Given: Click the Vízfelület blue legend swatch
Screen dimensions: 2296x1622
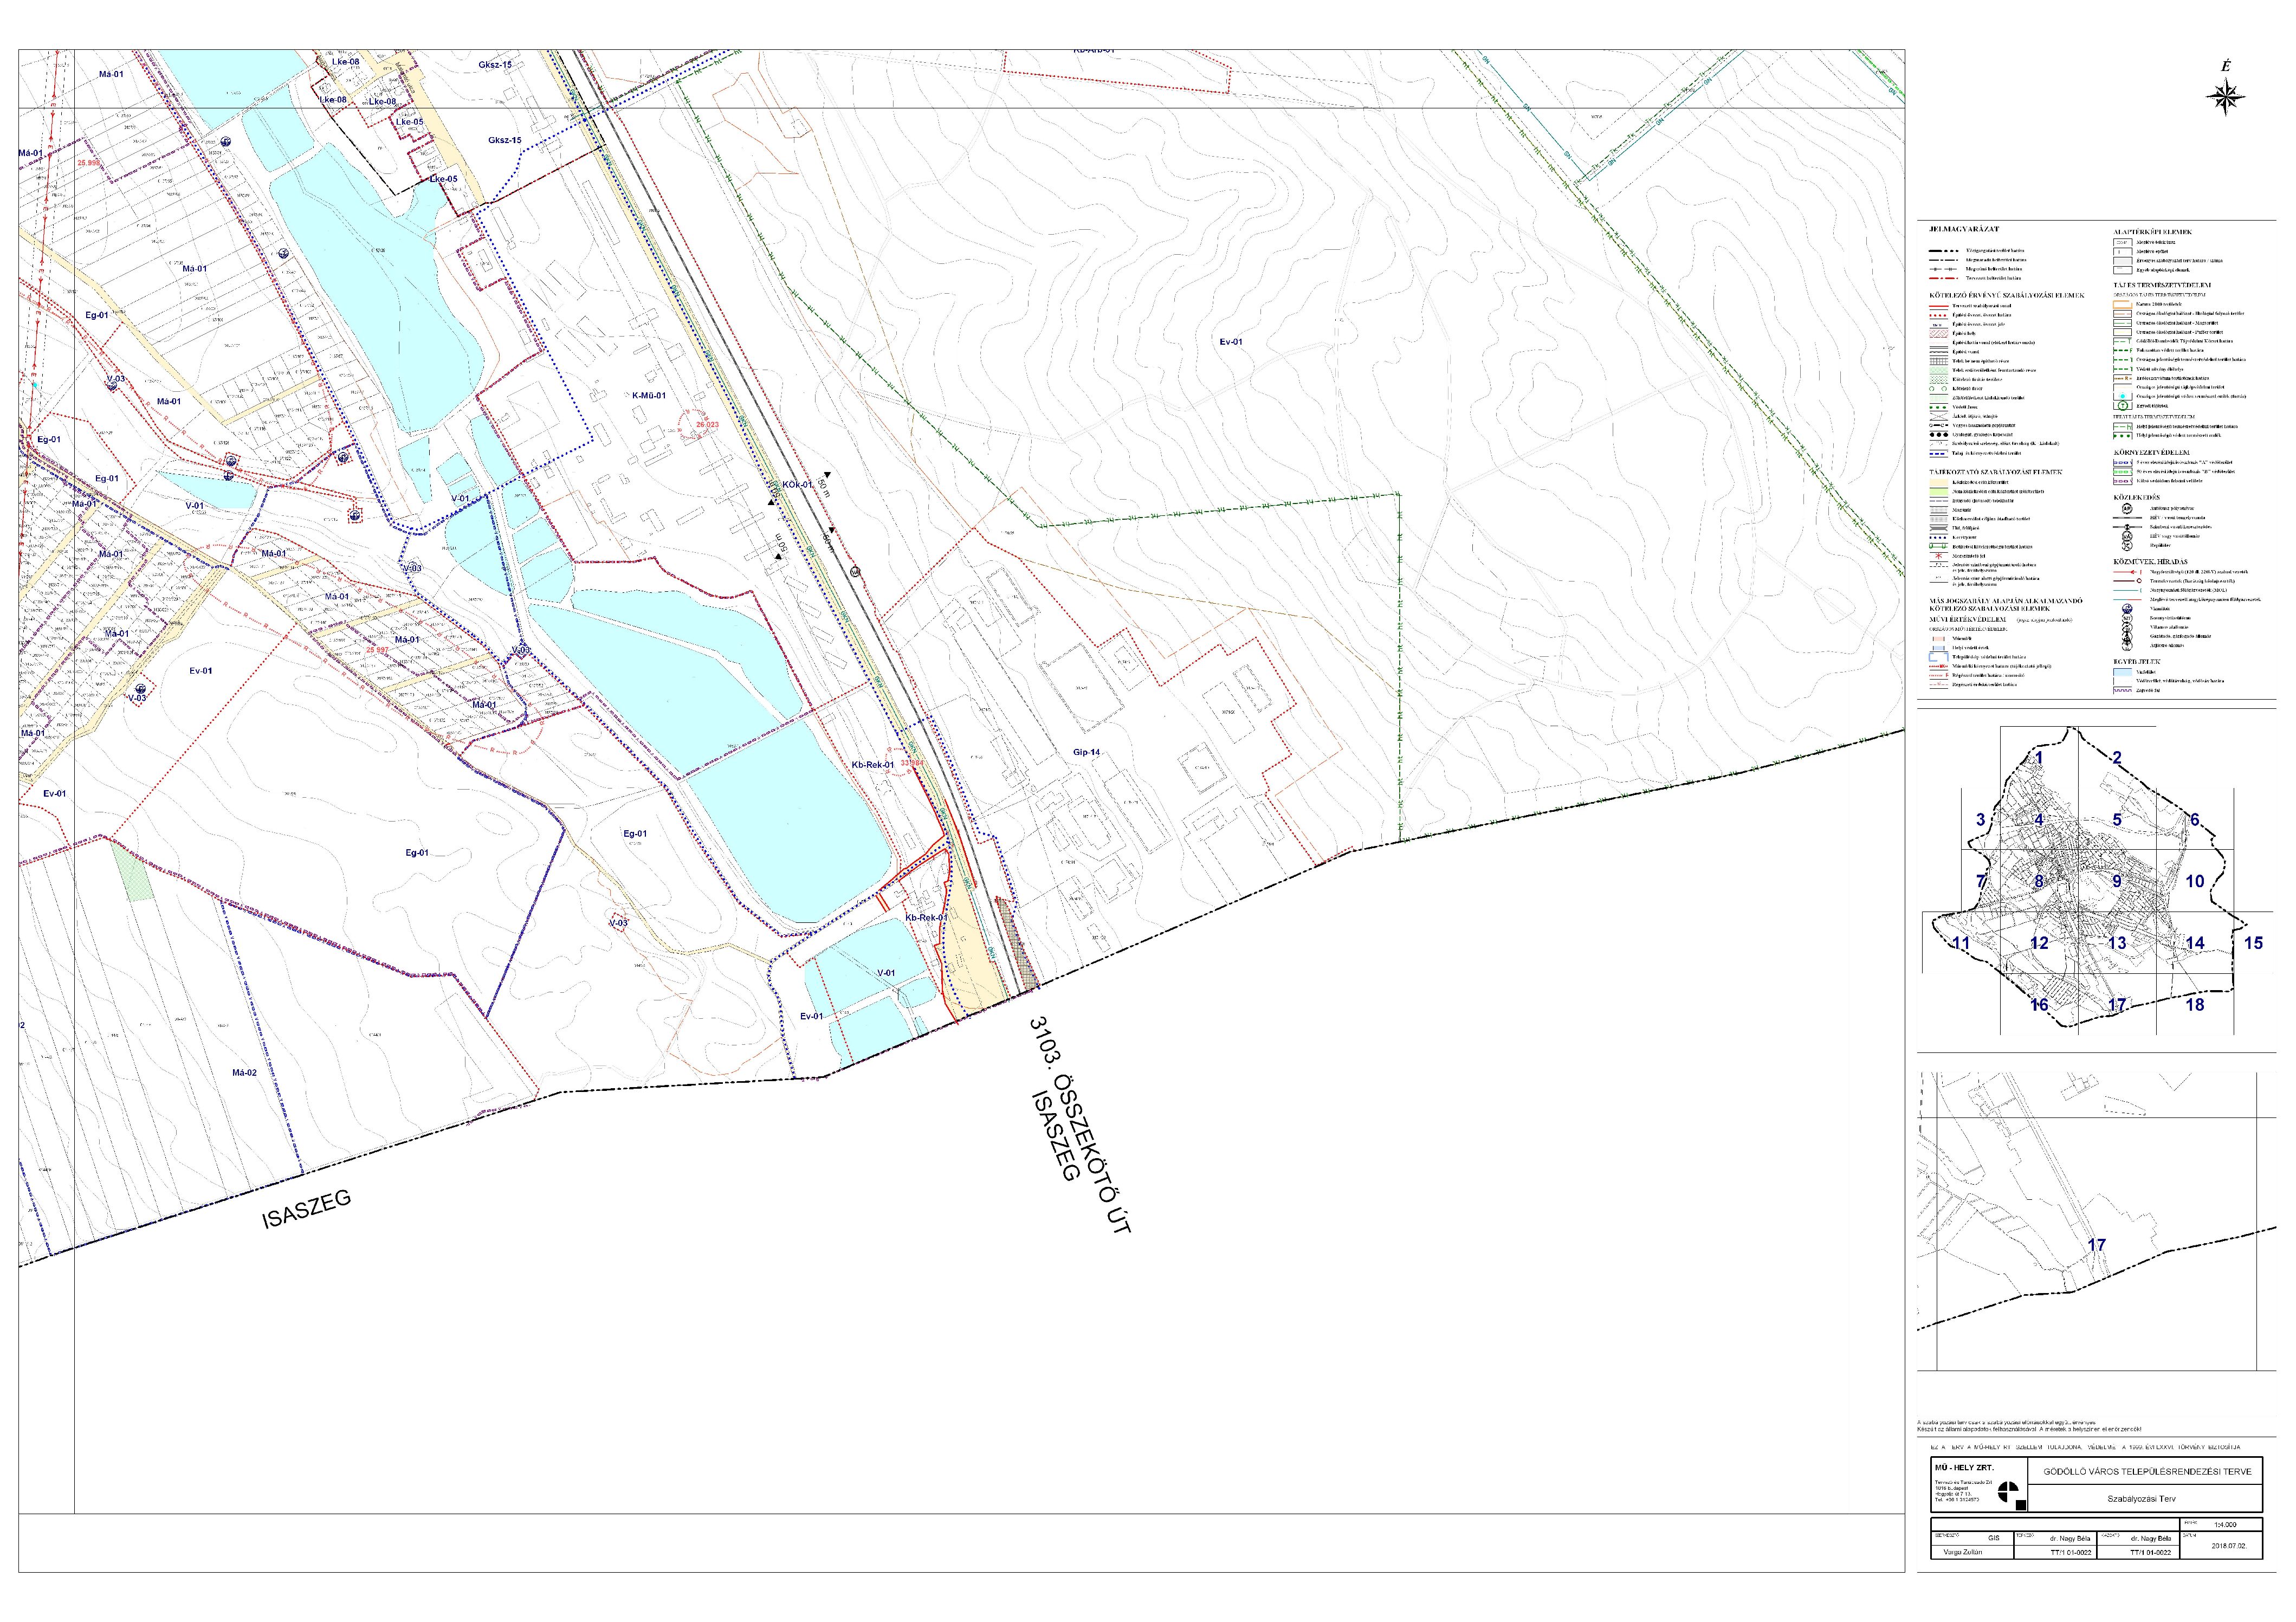Looking at the screenshot, I should (x=2123, y=672).
